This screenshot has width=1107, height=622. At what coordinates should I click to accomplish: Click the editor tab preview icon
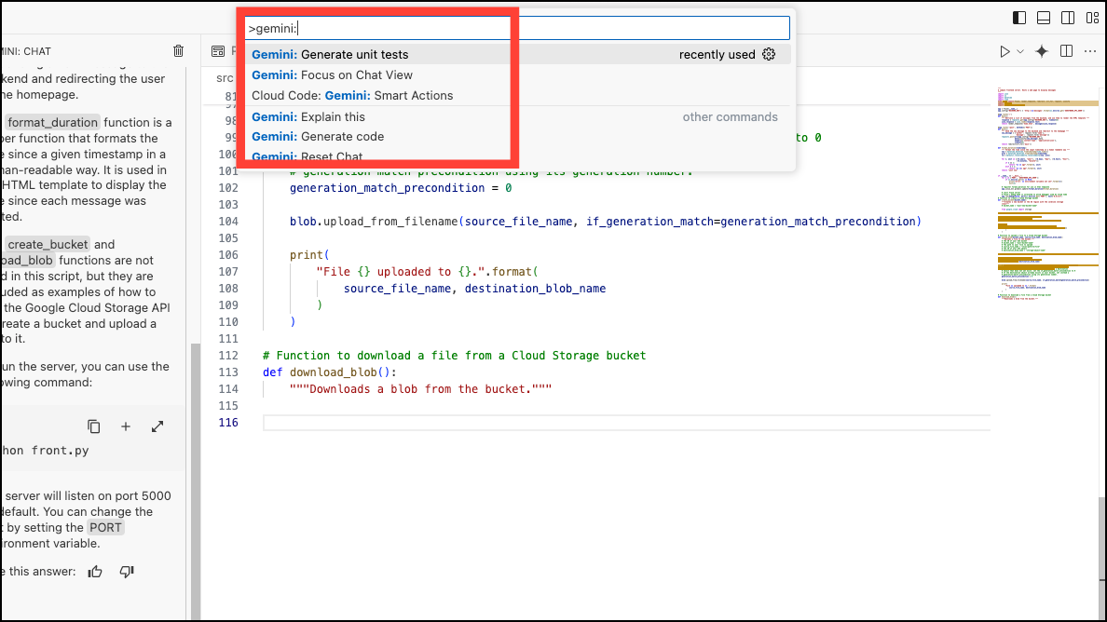218,51
